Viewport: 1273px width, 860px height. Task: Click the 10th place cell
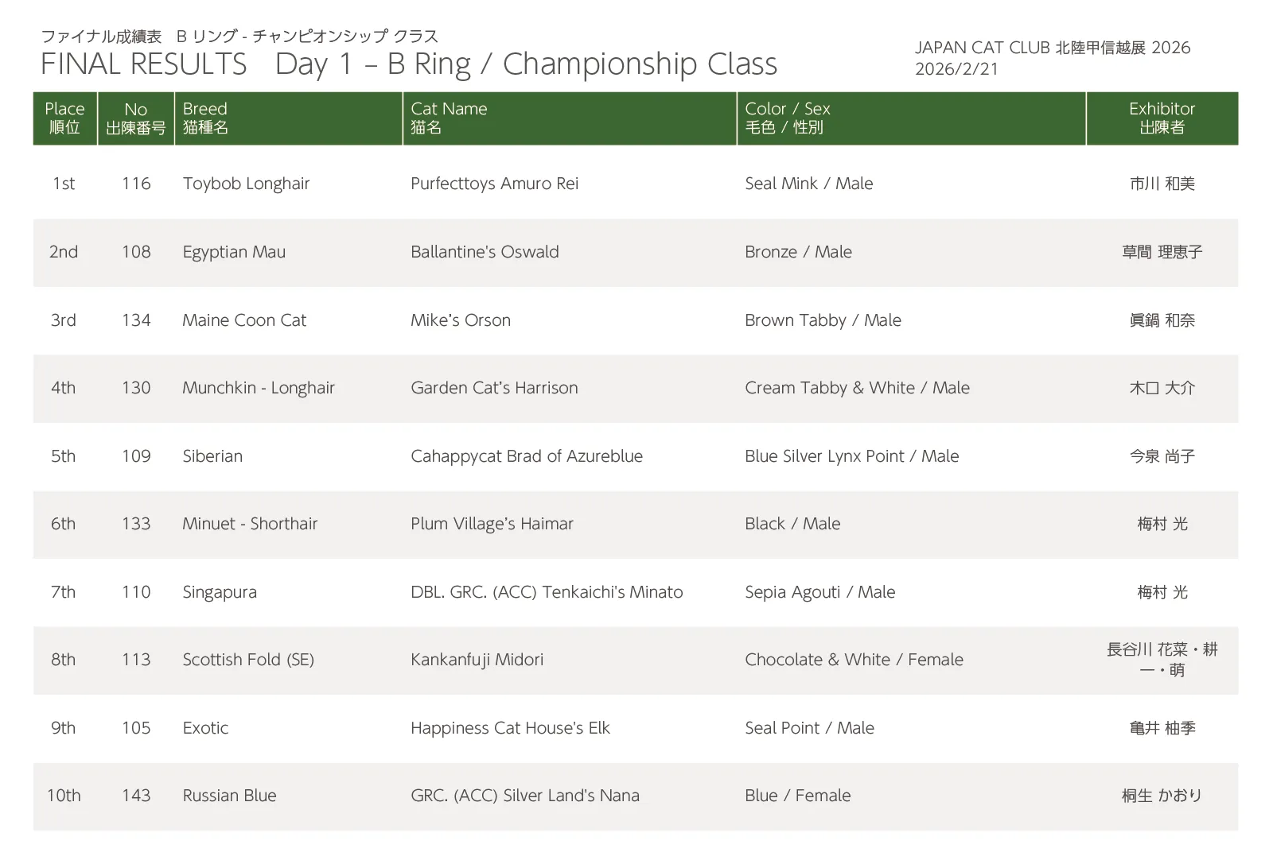tap(64, 796)
